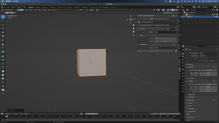The height and width of the screenshot is (123, 219).
Task: Expand the Volumes panel
Action: click(x=189, y=103)
